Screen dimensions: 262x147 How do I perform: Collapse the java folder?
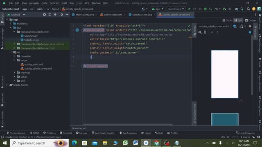click(x=11, y=27)
